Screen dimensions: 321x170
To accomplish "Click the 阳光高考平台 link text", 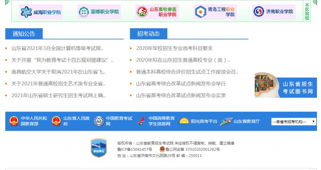I will (x=204, y=121).
